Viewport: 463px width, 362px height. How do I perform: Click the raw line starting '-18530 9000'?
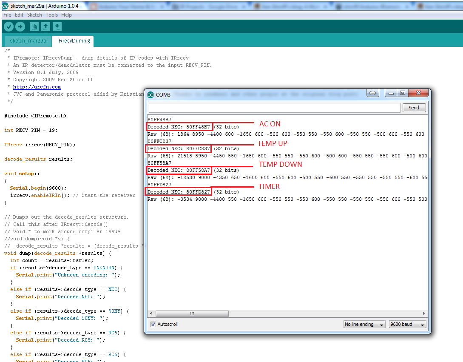point(287,177)
